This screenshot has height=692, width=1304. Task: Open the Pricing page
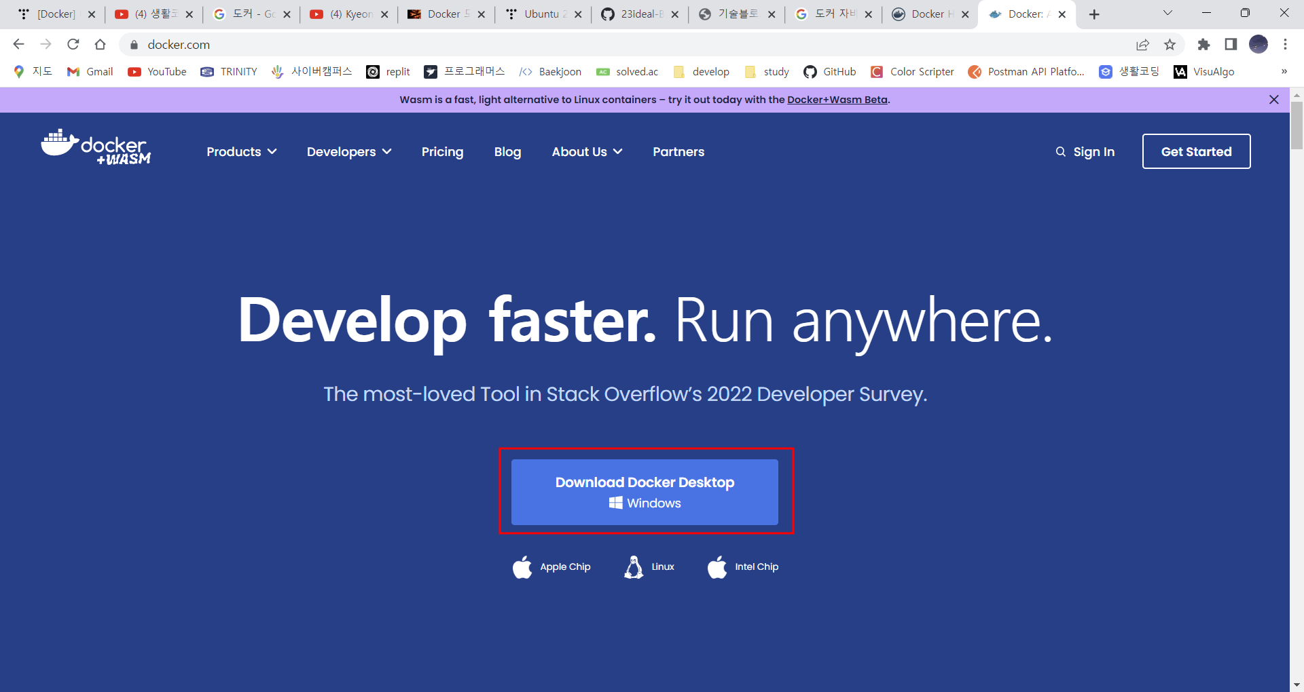pos(442,152)
